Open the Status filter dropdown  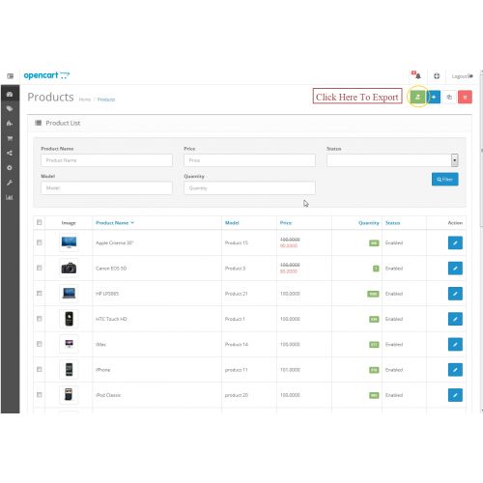click(x=392, y=160)
